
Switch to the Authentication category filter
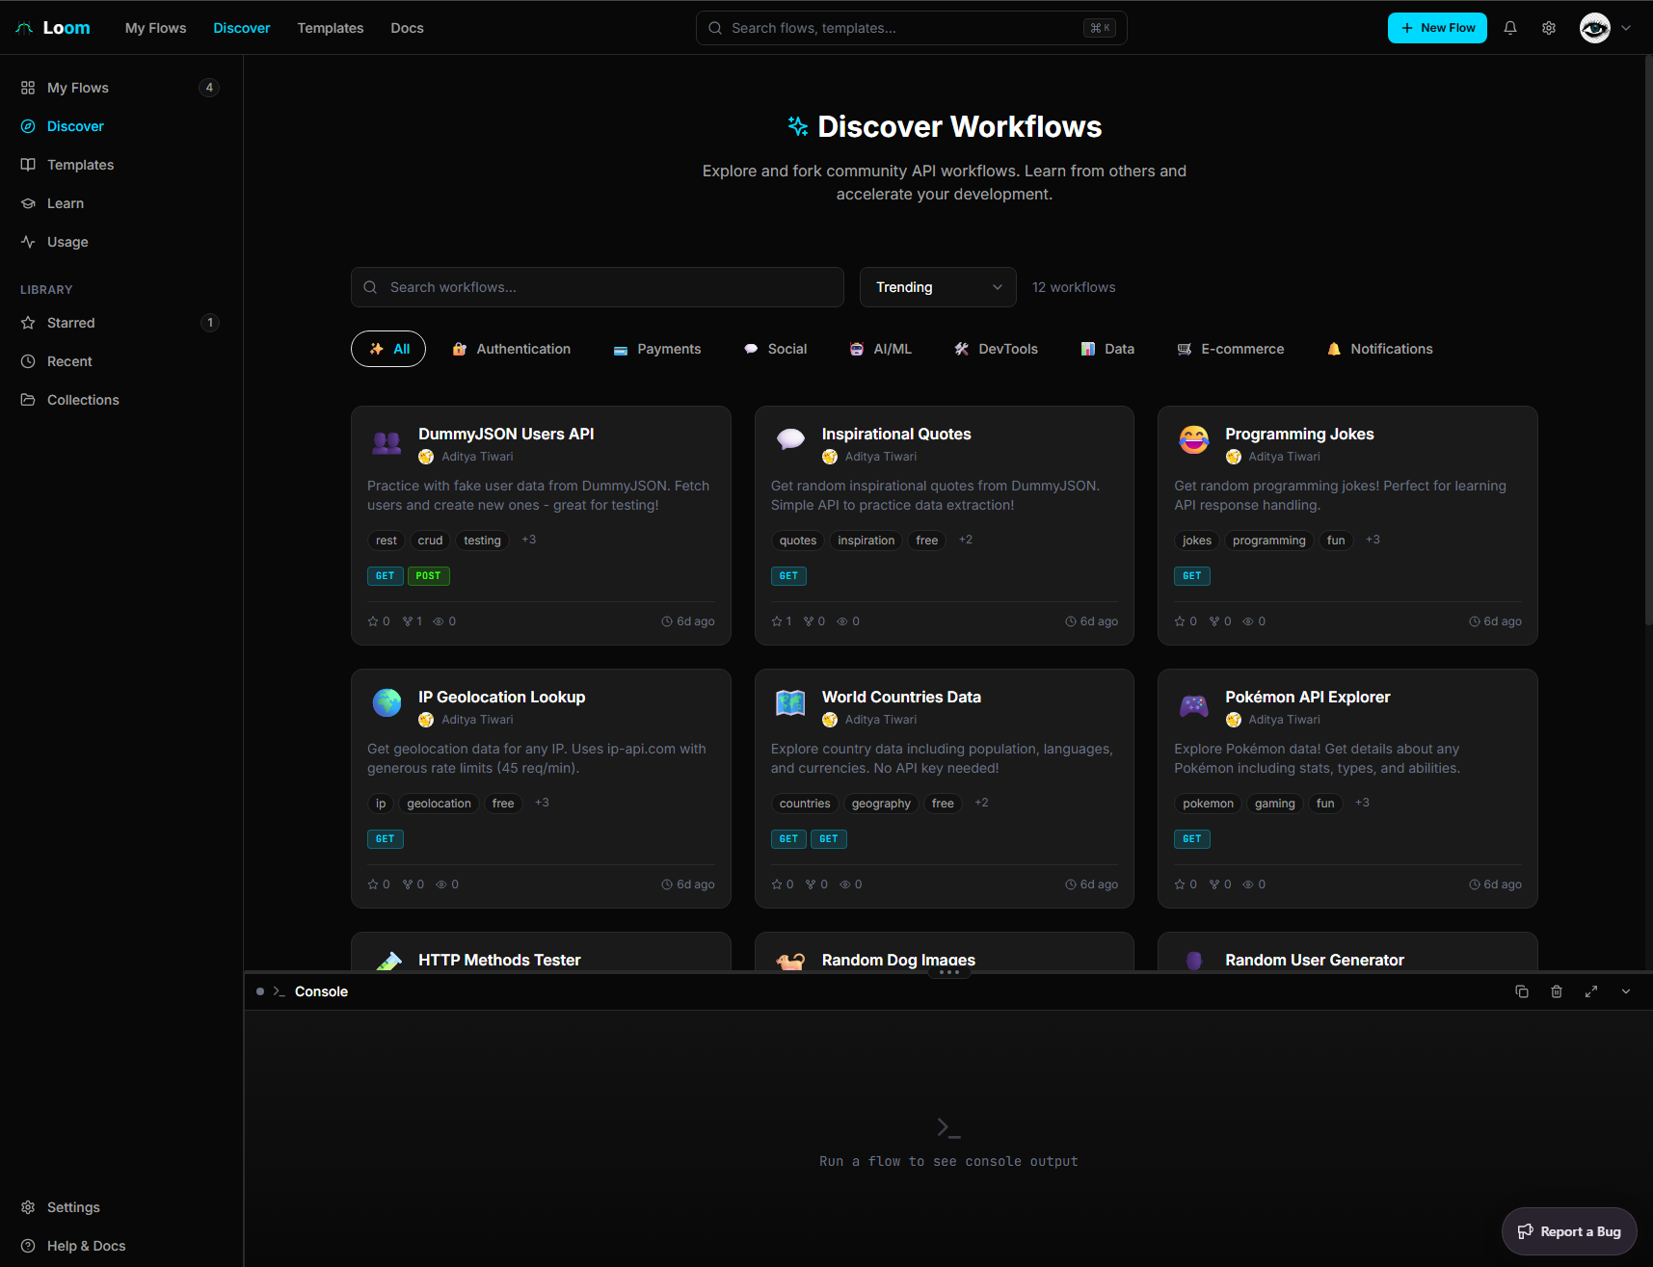click(511, 348)
